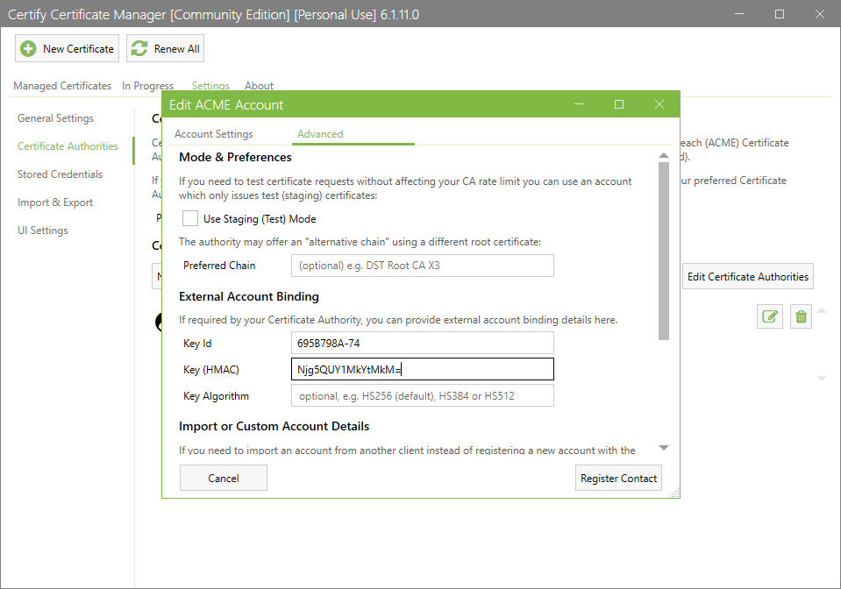Open the About tab

(259, 86)
